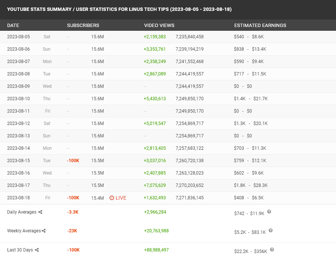336x259 pixels.
Task: Click the date 2023-08-10
Action: click(x=18, y=99)
